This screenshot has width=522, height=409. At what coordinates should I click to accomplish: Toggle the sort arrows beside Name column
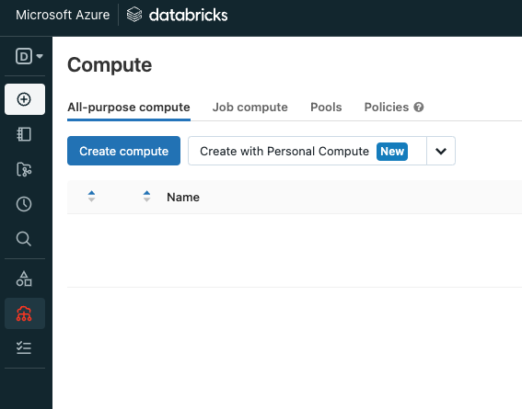point(146,197)
